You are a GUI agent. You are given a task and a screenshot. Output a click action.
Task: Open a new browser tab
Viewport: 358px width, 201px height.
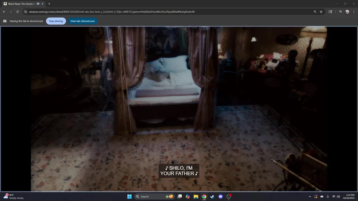[x=49, y=4]
